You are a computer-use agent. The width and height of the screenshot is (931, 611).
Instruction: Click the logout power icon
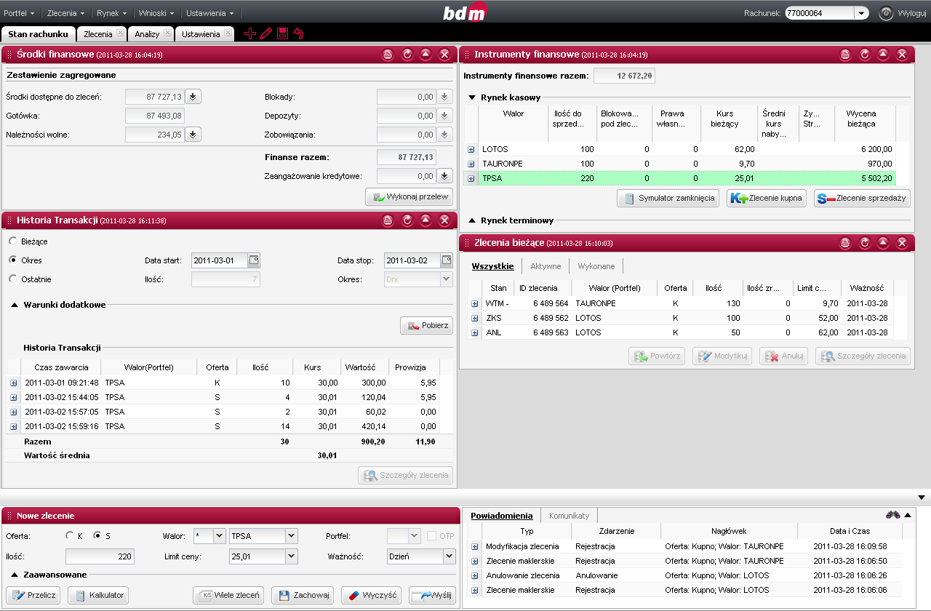tap(885, 13)
